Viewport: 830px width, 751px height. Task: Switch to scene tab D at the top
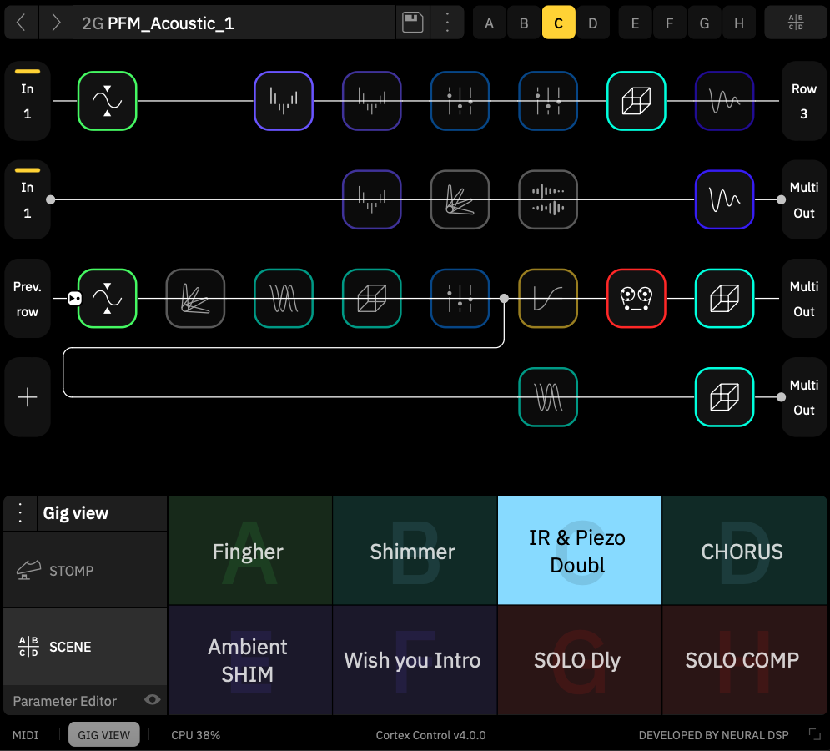tap(593, 23)
